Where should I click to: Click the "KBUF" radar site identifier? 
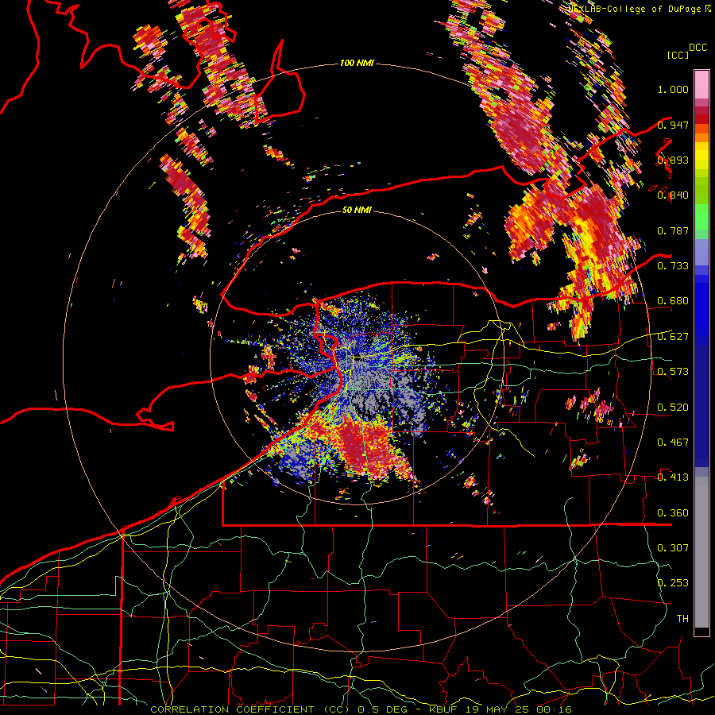click(x=445, y=709)
